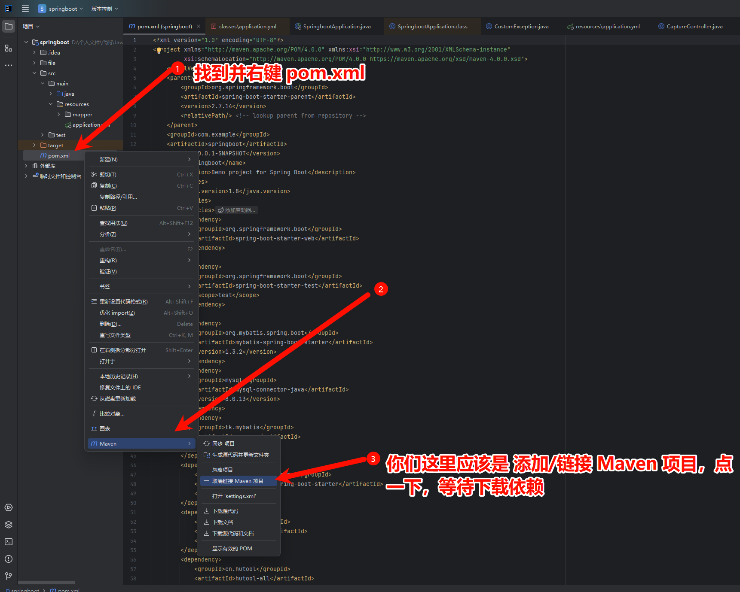Click the project tree horizontal scrollbar
The height and width of the screenshot is (592, 740).
pos(46,583)
